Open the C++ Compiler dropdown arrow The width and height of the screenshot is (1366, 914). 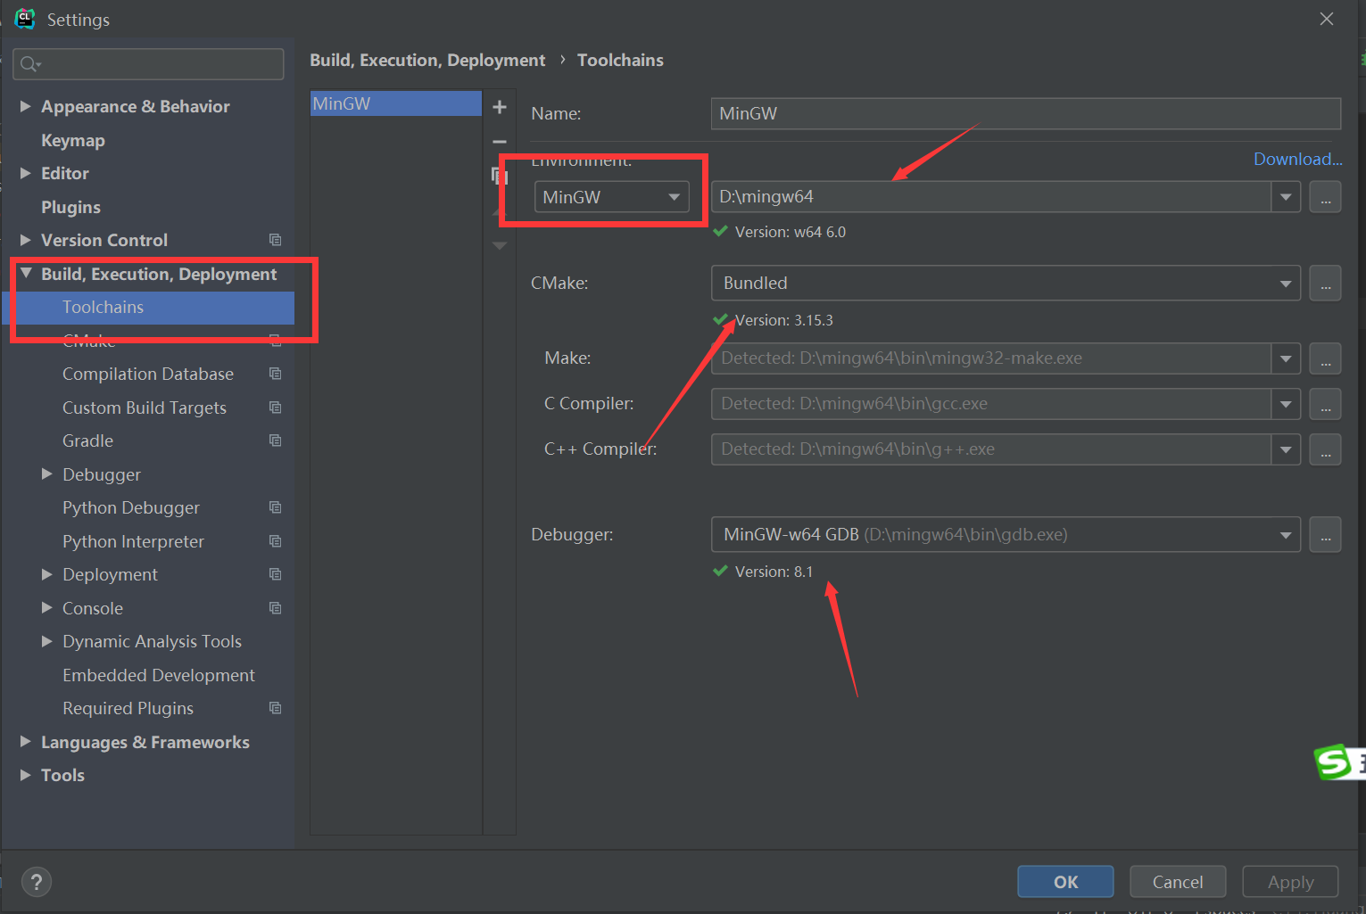coord(1286,449)
